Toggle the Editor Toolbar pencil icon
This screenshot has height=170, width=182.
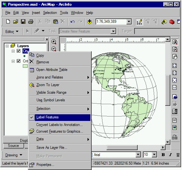click(139, 22)
